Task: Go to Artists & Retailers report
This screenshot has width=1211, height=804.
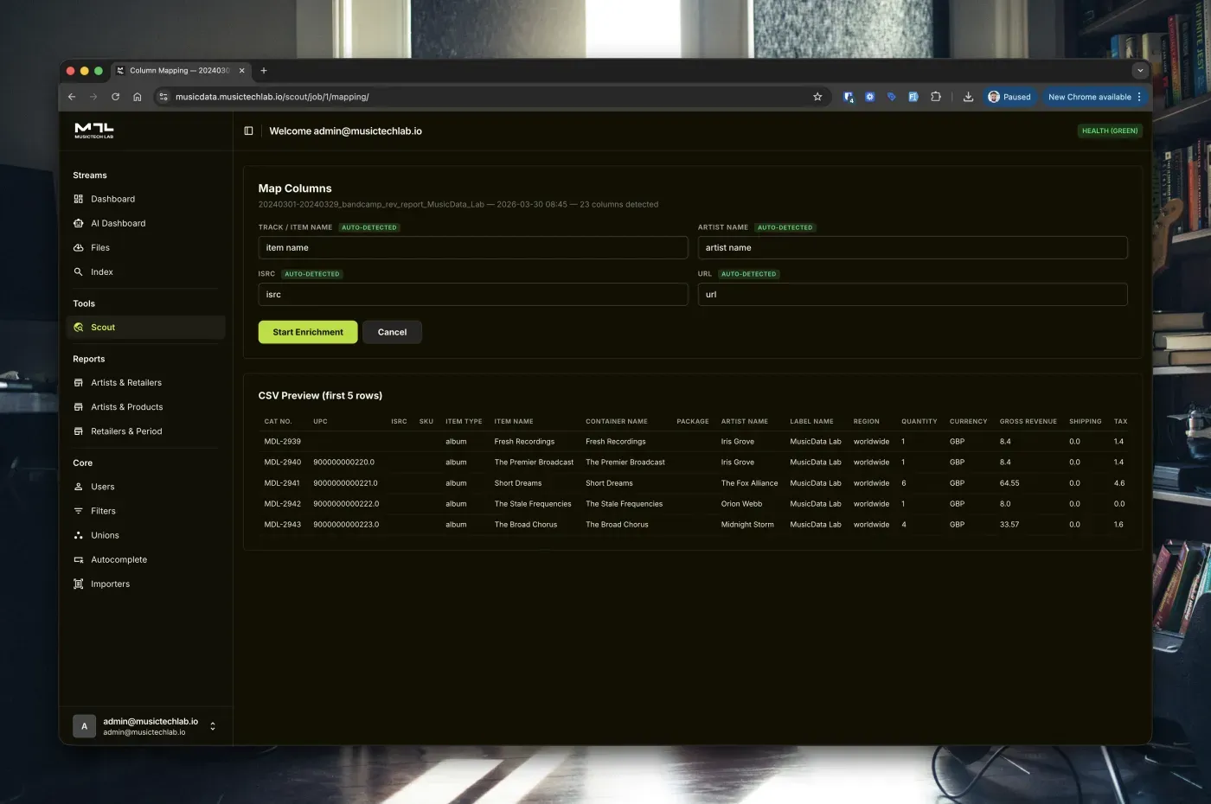Action: (126, 383)
